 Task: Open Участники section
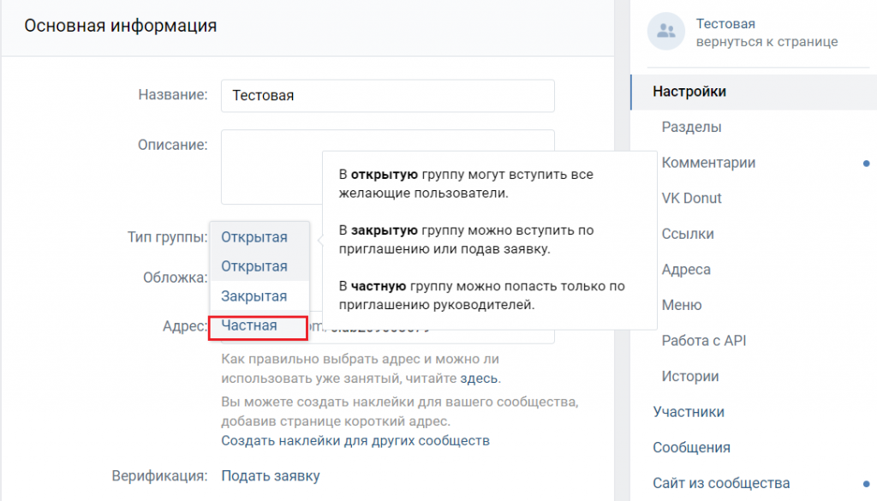click(x=688, y=412)
